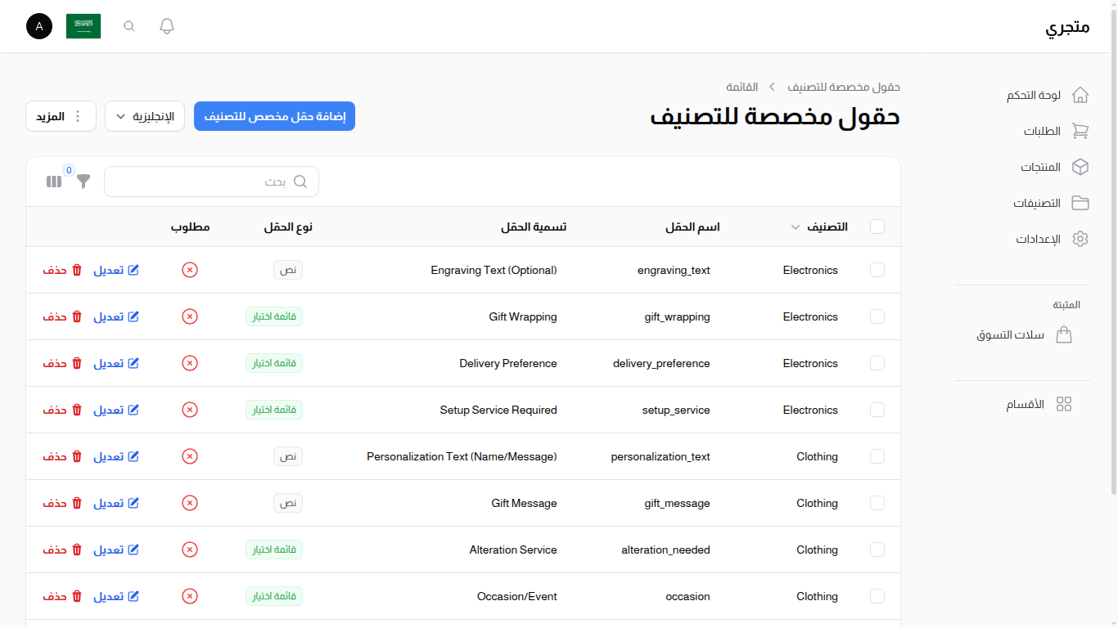Open the المنتجات products section icon

pos(1080,167)
